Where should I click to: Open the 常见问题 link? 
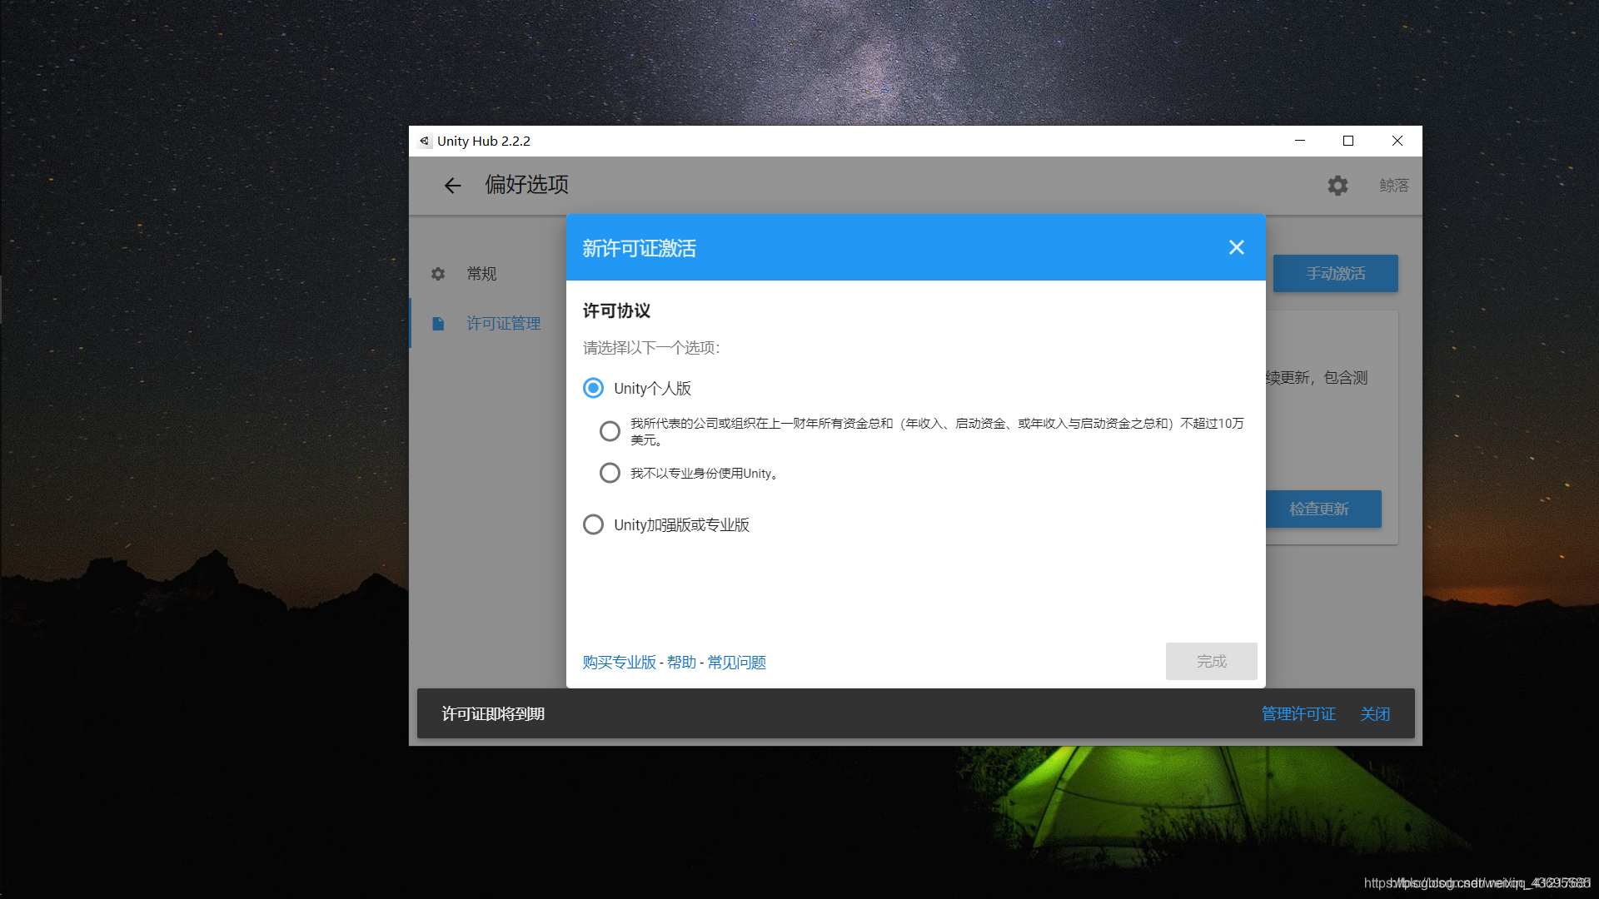[x=736, y=663]
